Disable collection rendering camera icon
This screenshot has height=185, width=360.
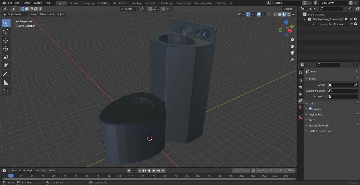click(356, 19)
